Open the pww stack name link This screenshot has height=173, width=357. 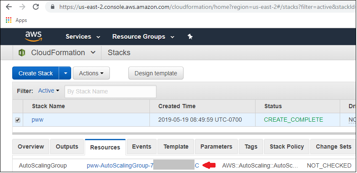coord(37,120)
